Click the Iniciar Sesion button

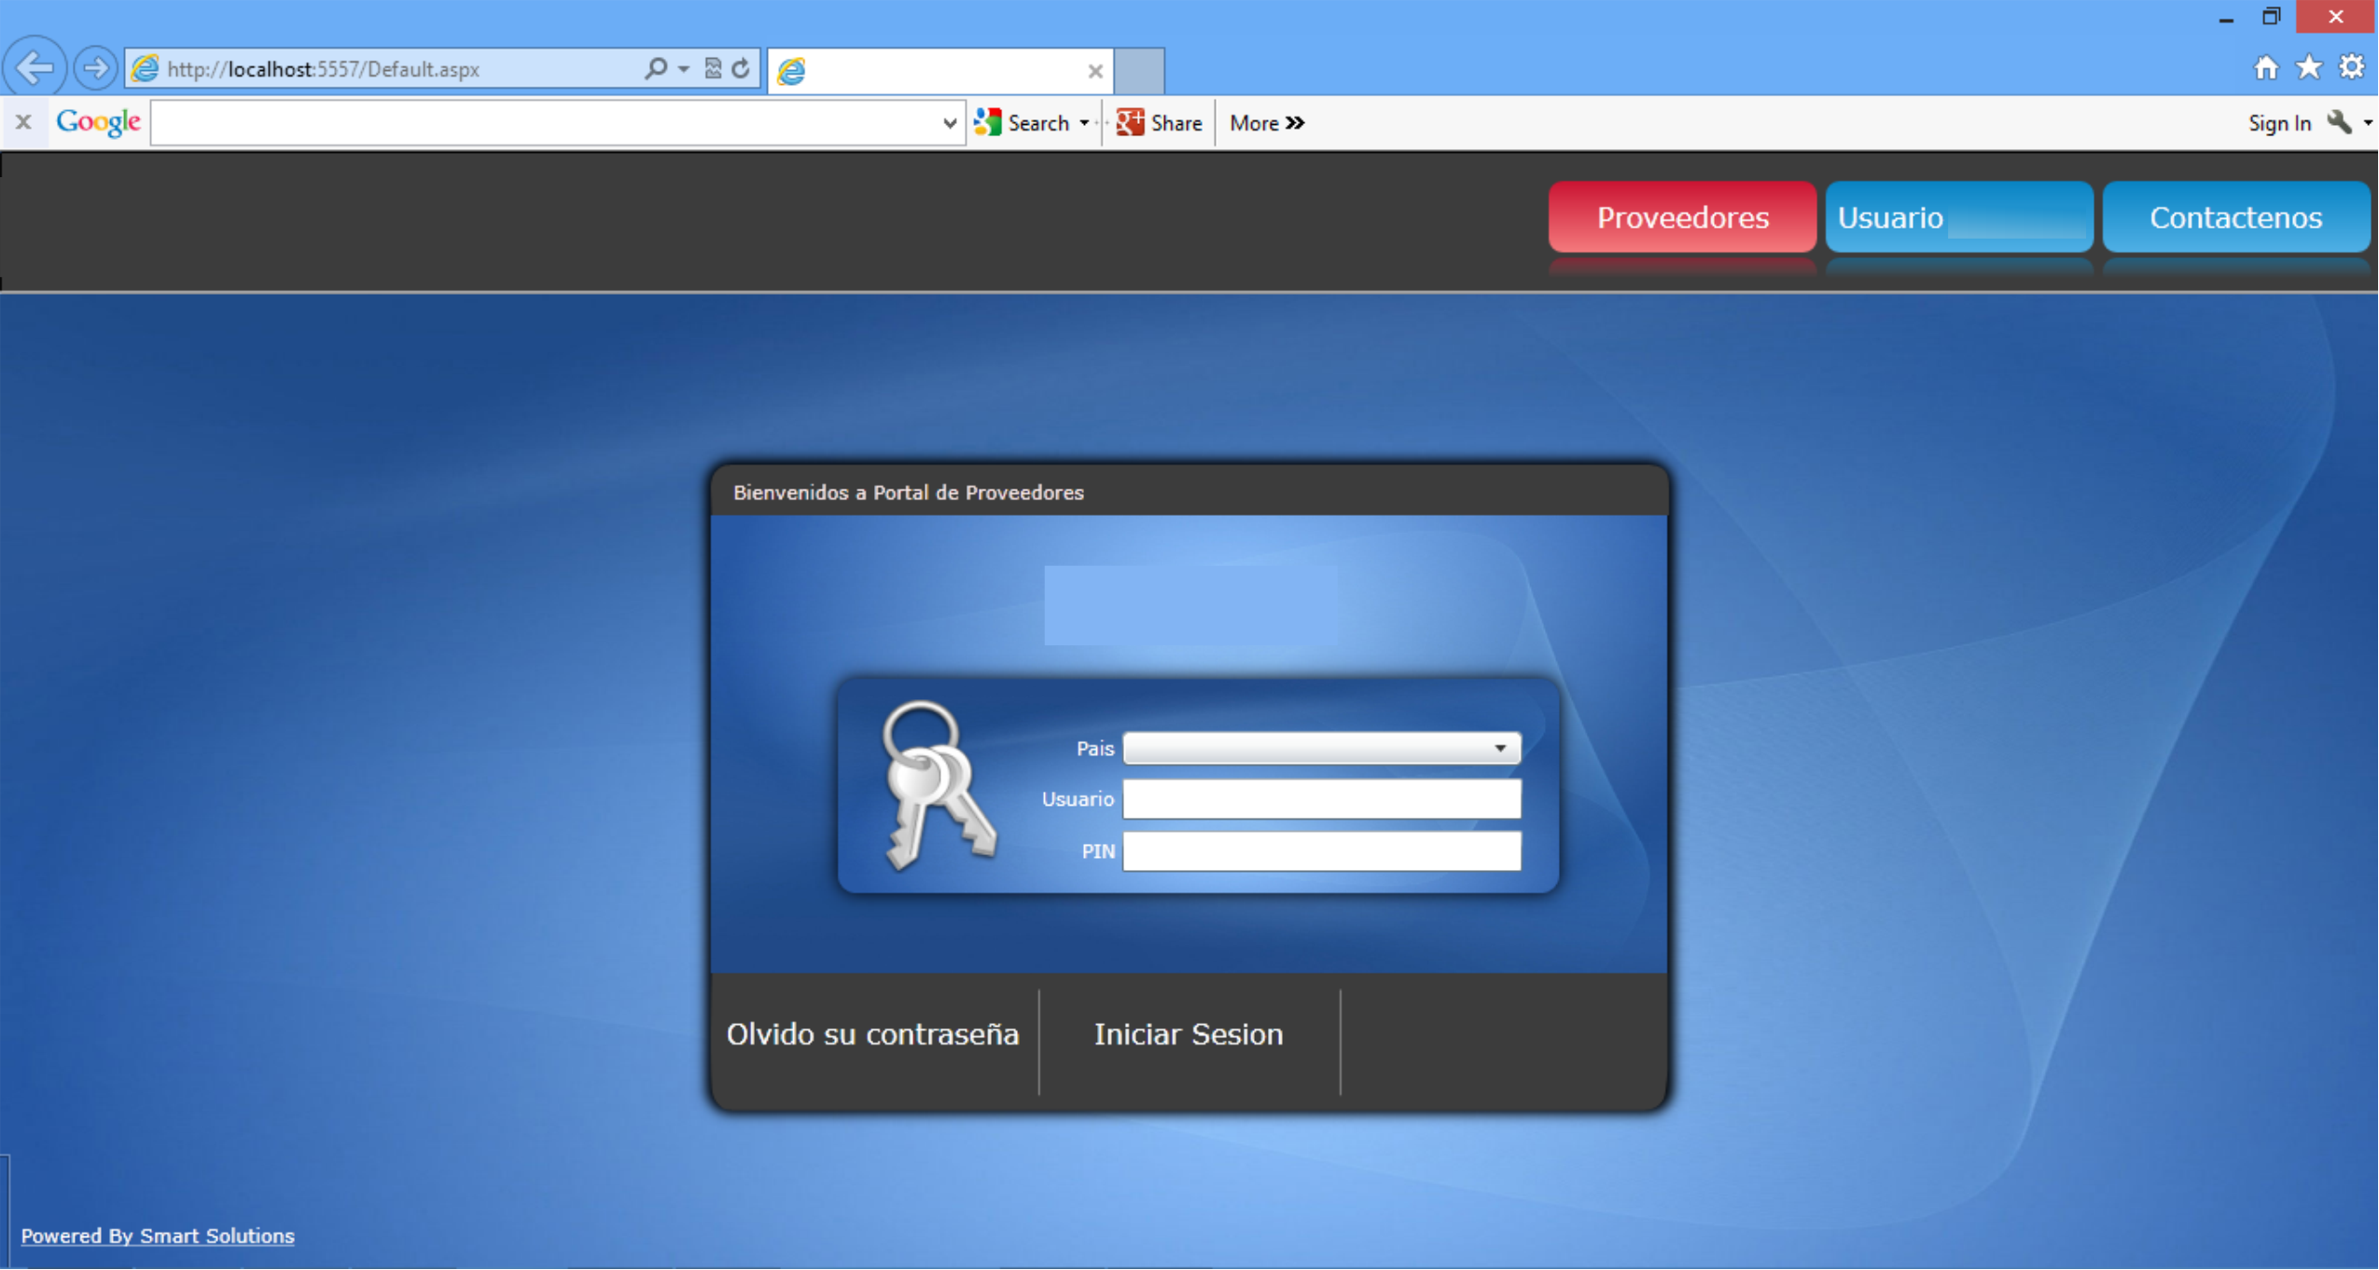click(1189, 1034)
